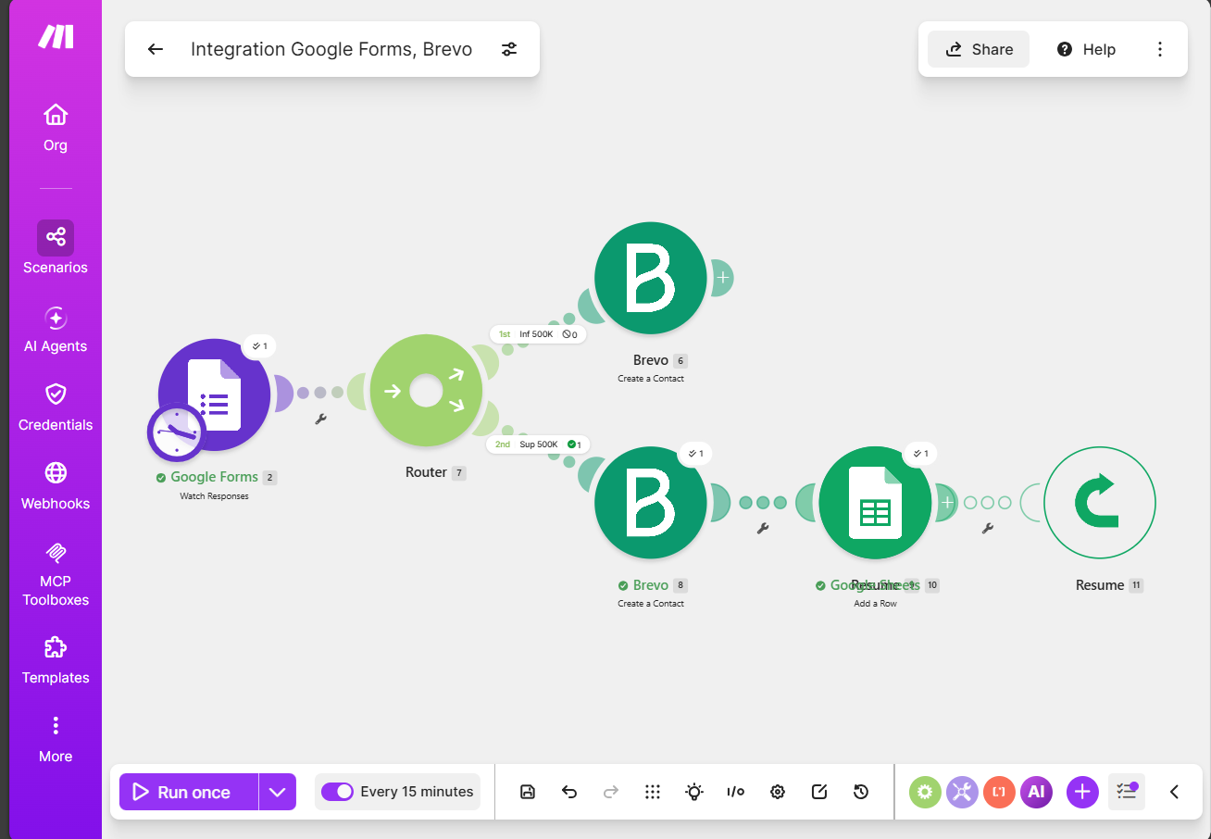
Task: Add the green Tools module from favorites
Action: tap(925, 792)
